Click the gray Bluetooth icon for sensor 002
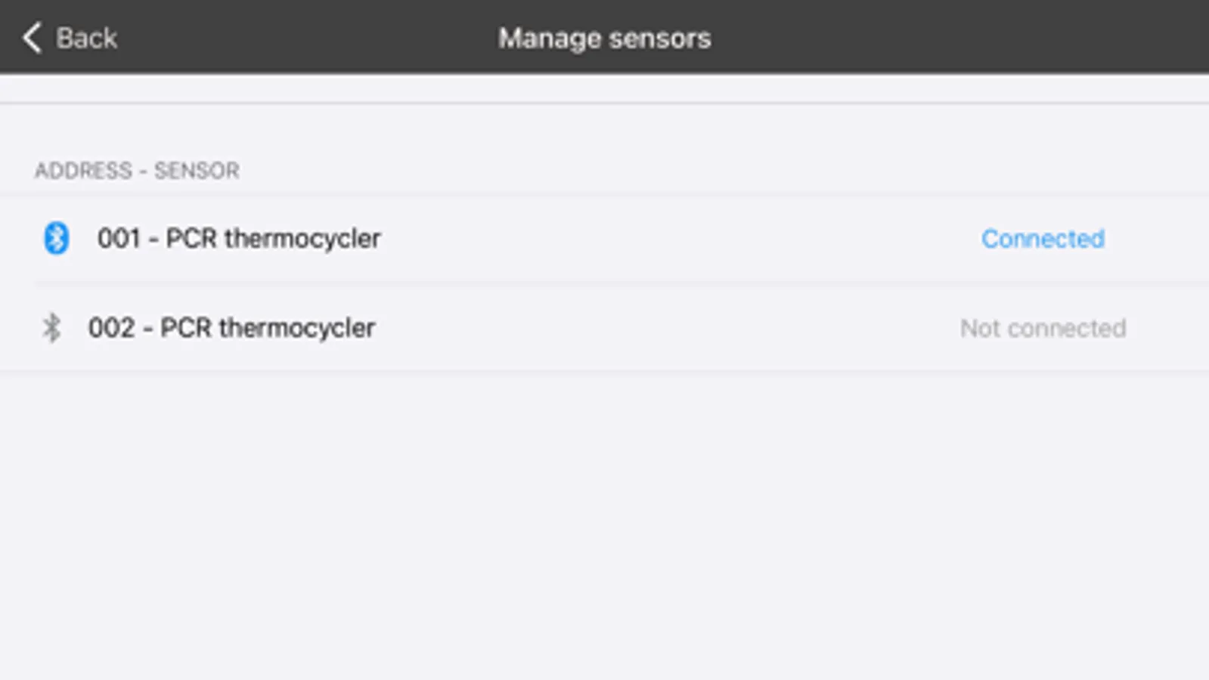 pyautogui.click(x=51, y=328)
